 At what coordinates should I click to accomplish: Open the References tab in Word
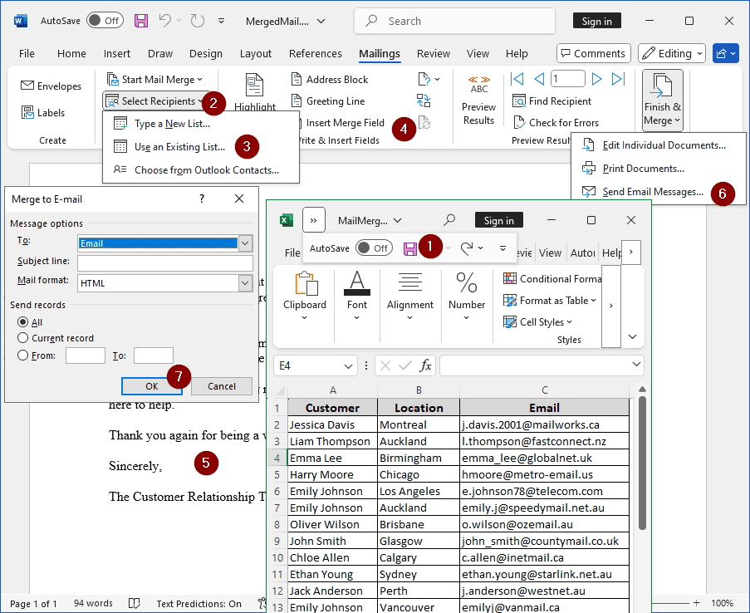coord(316,54)
